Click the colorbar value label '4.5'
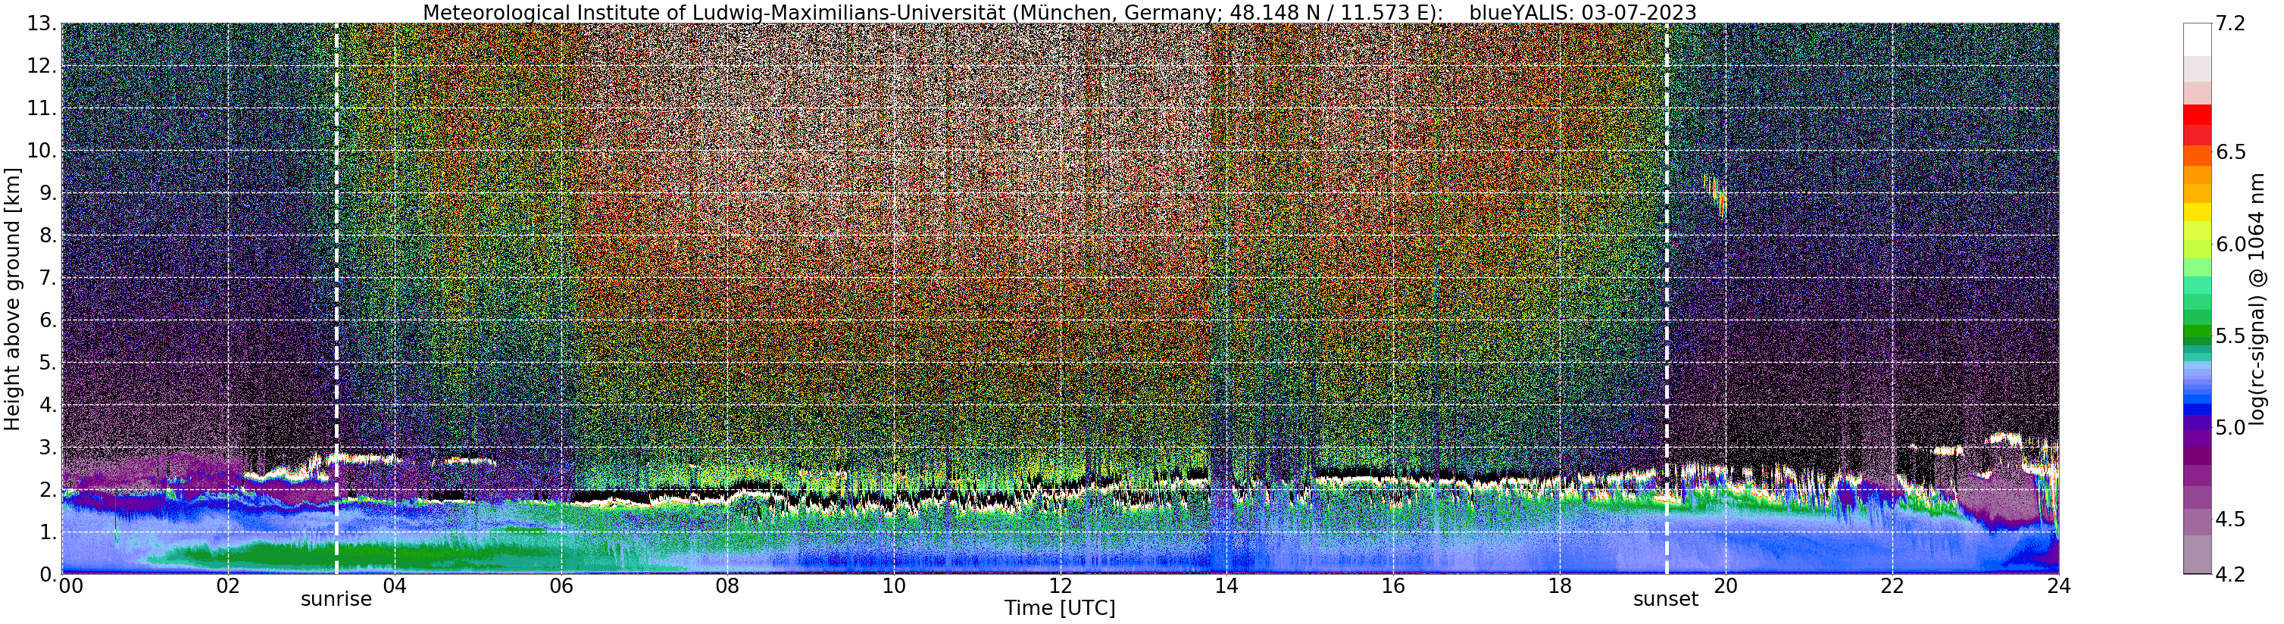Screen dimensions: 2284x624 pyautogui.click(x=2230, y=519)
